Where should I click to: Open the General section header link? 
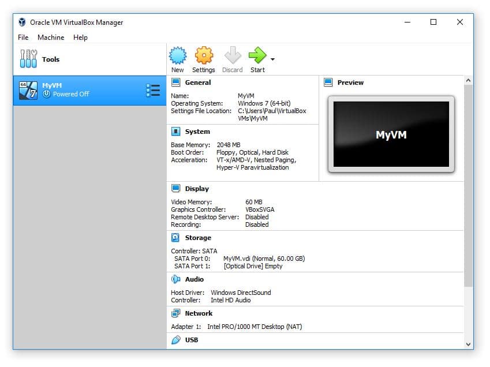198,83
